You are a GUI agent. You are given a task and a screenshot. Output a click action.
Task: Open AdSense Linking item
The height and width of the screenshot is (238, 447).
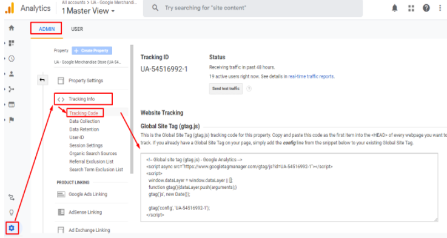pyautogui.click(x=85, y=213)
